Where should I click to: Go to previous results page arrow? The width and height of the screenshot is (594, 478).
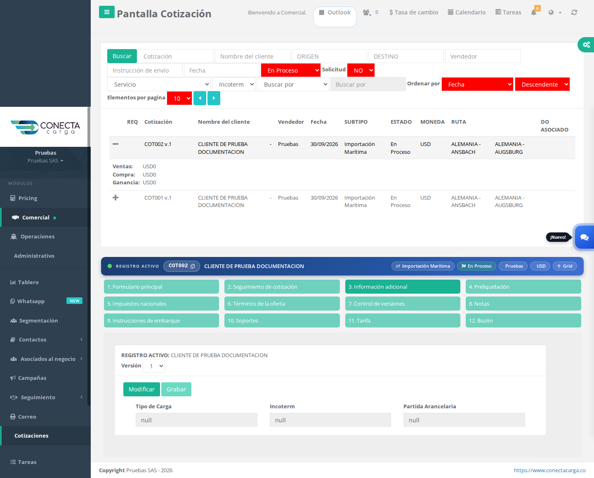(200, 98)
